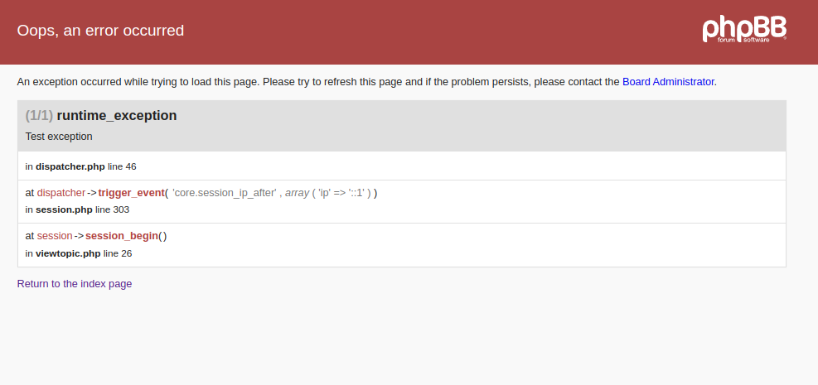The image size is (818, 385).
Task: Select the 'core.session_ip_after' argument
Action: (x=225, y=193)
